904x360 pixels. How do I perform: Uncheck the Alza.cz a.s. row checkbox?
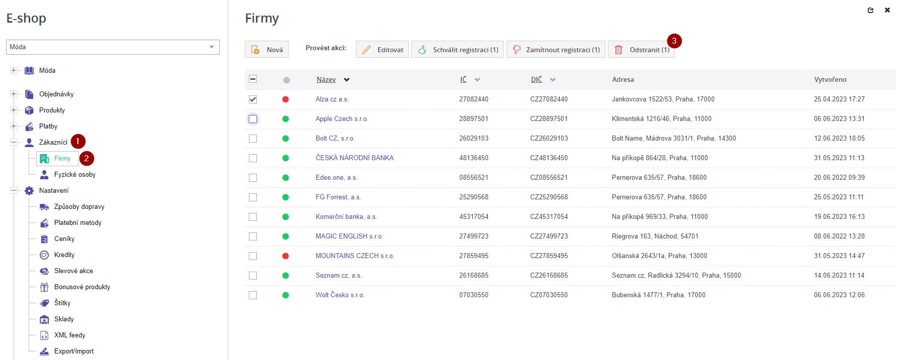click(253, 99)
